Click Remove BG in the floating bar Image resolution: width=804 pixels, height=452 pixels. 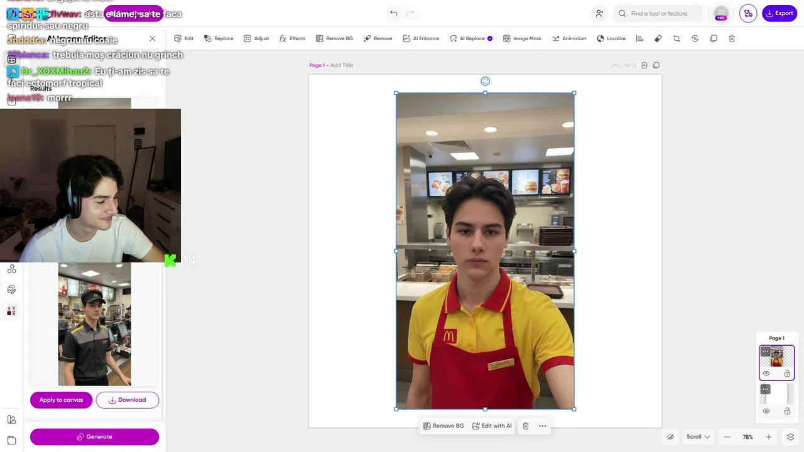[x=443, y=426]
